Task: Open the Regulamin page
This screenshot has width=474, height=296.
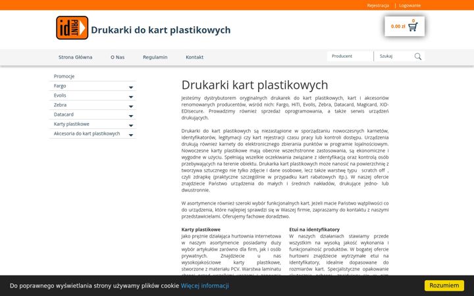Action: coord(155,57)
